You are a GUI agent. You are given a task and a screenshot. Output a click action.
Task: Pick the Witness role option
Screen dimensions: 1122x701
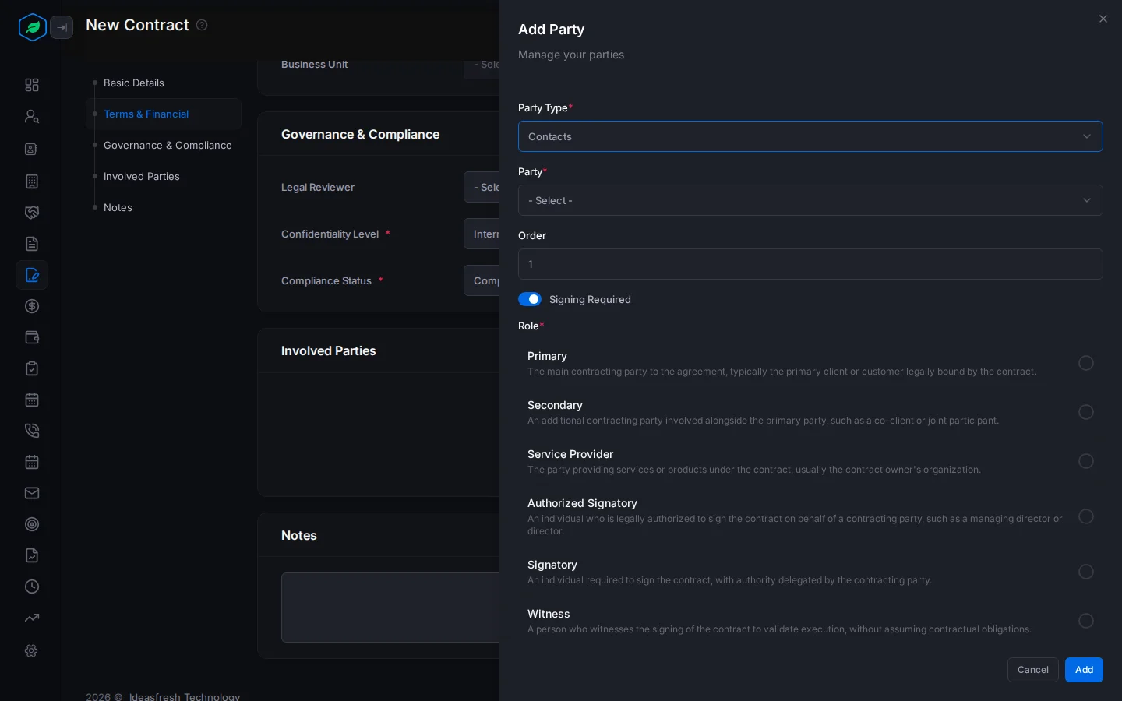[1086, 621]
